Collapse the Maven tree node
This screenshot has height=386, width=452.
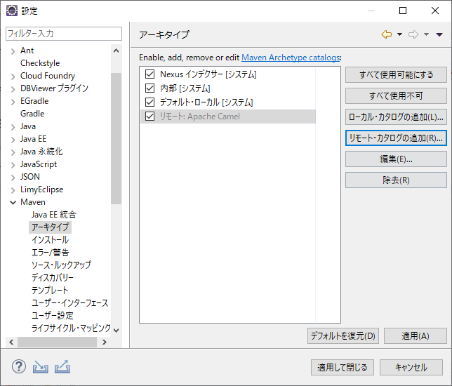tap(13, 202)
